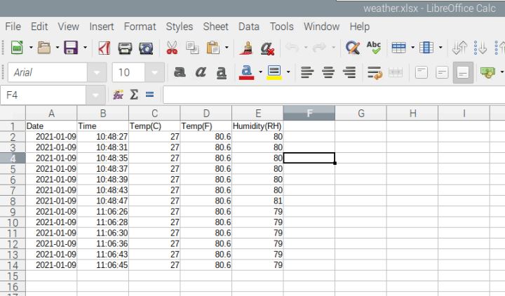Click the Open folder icon

(x=43, y=48)
